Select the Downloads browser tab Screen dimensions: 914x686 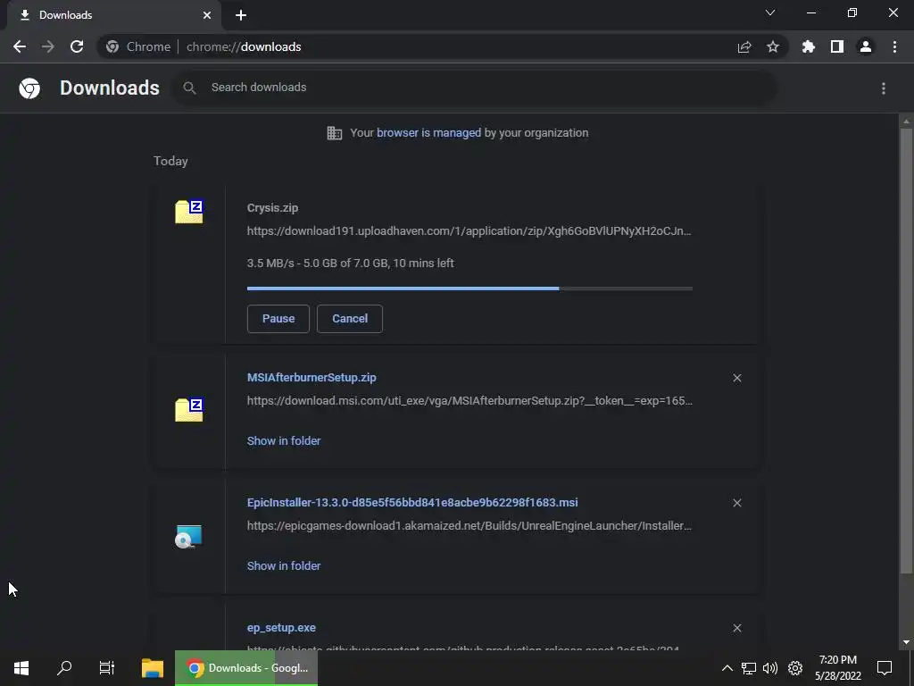click(114, 15)
